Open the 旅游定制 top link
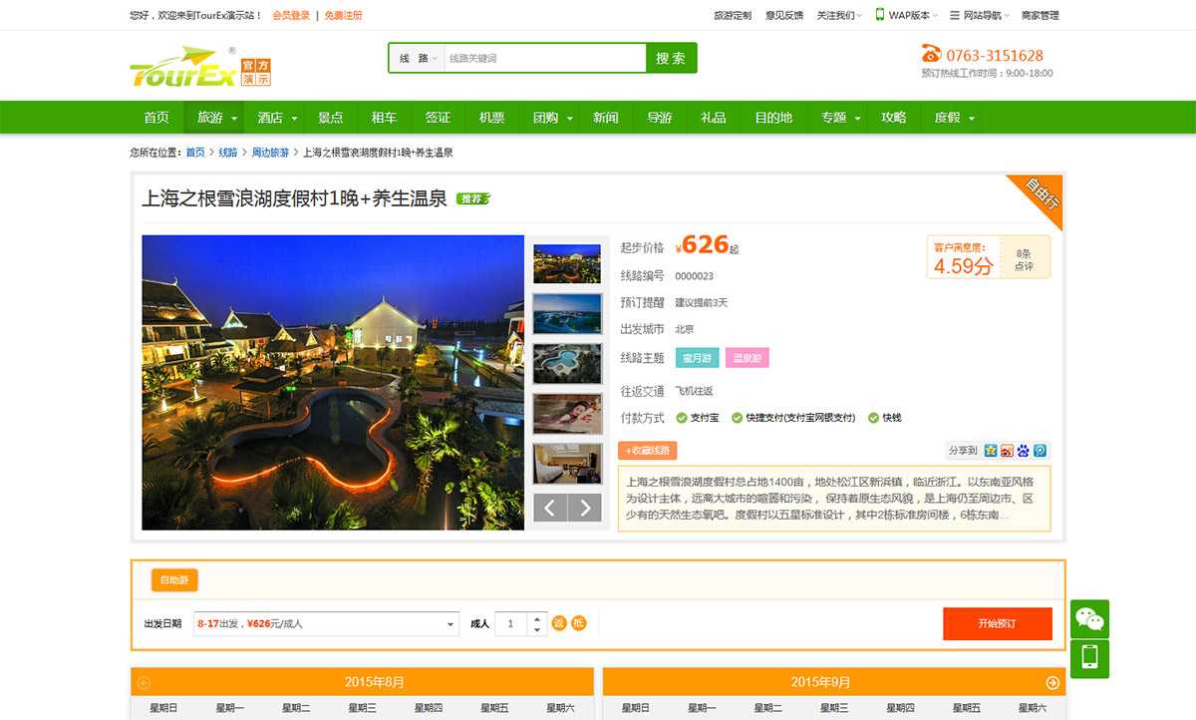The height and width of the screenshot is (720, 1196). click(733, 15)
